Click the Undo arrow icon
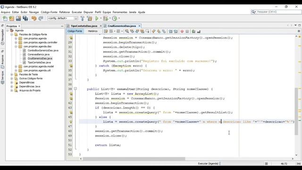 tap(34, 18)
